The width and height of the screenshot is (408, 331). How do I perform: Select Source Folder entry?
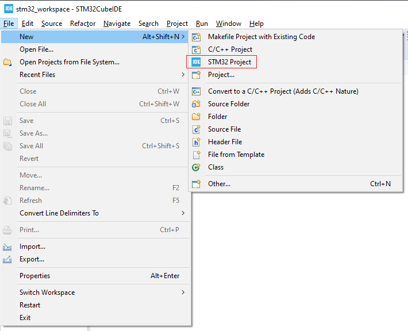click(295, 104)
